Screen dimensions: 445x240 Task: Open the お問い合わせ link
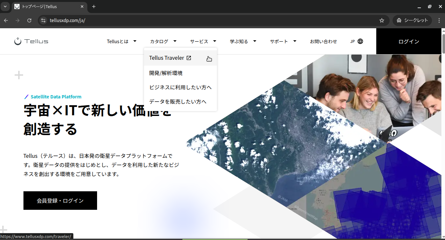(x=323, y=41)
